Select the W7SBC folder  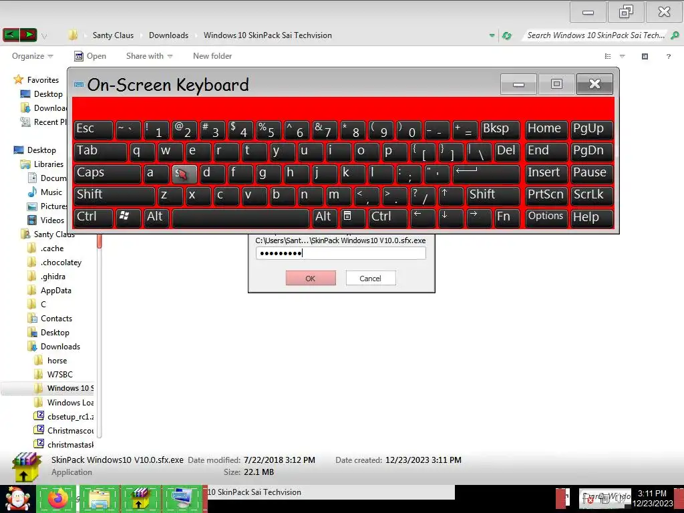[x=59, y=374]
